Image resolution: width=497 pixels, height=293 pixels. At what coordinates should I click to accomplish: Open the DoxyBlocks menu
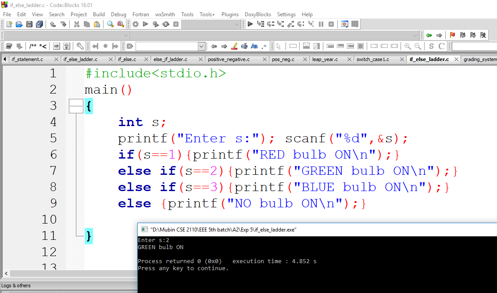[257, 14]
